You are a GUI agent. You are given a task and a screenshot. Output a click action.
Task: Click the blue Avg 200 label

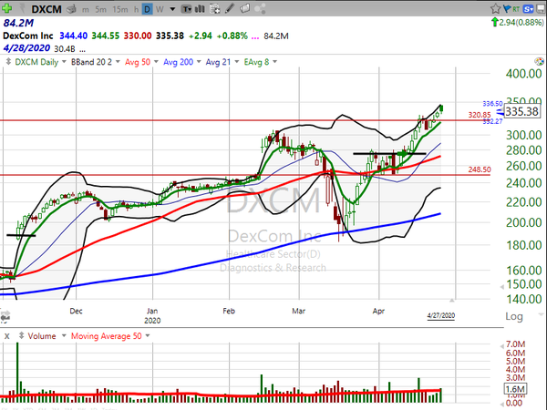point(179,62)
